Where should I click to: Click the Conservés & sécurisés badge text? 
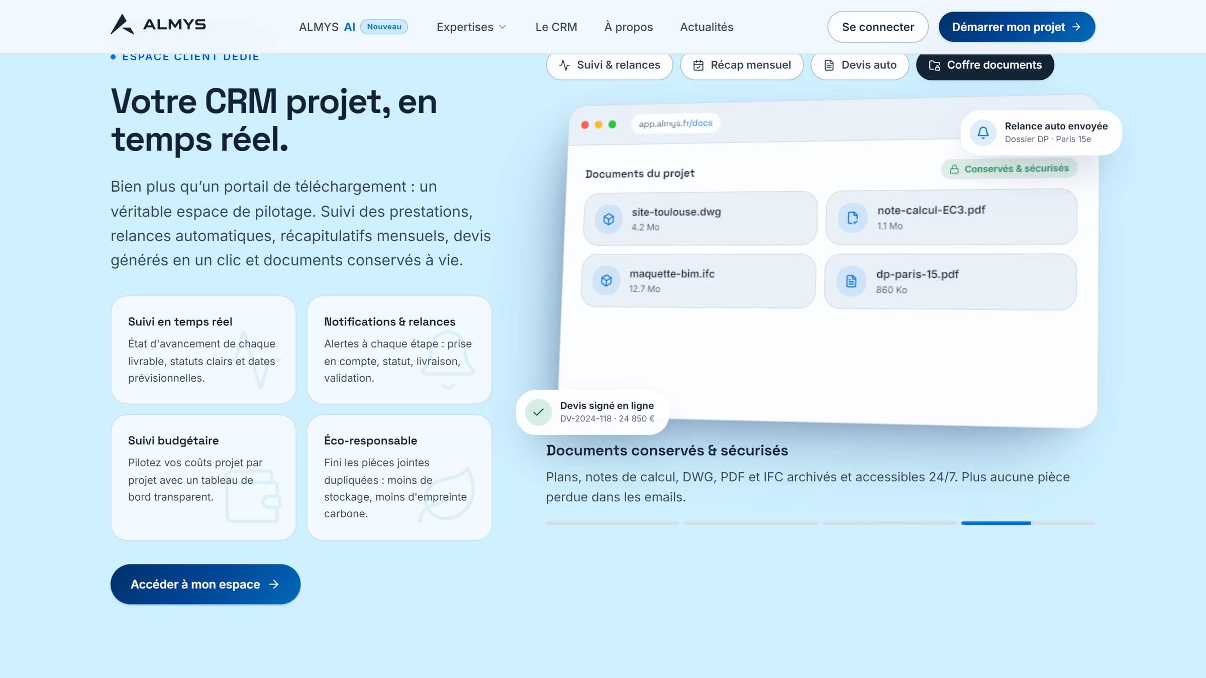pos(1017,169)
